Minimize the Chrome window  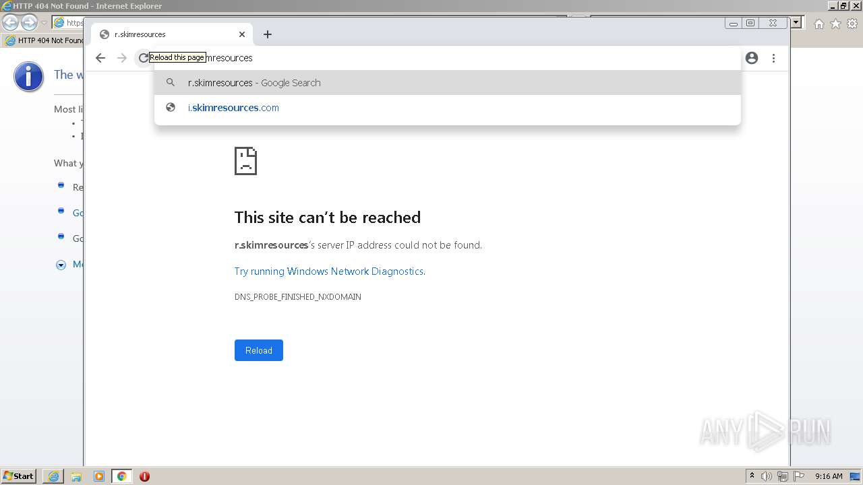coord(734,23)
